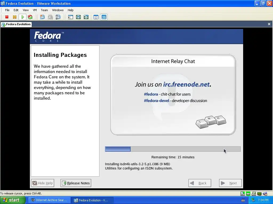Screen dimensions: 273x204
Task: Click the #fedora-devel channel text
Action: click(x=156, y=101)
